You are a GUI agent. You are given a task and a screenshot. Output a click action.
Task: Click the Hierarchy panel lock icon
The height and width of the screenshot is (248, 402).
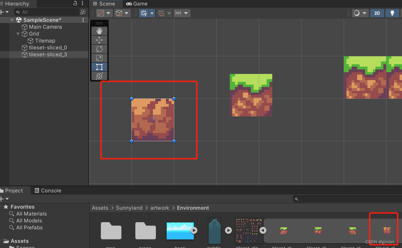pos(75,3)
